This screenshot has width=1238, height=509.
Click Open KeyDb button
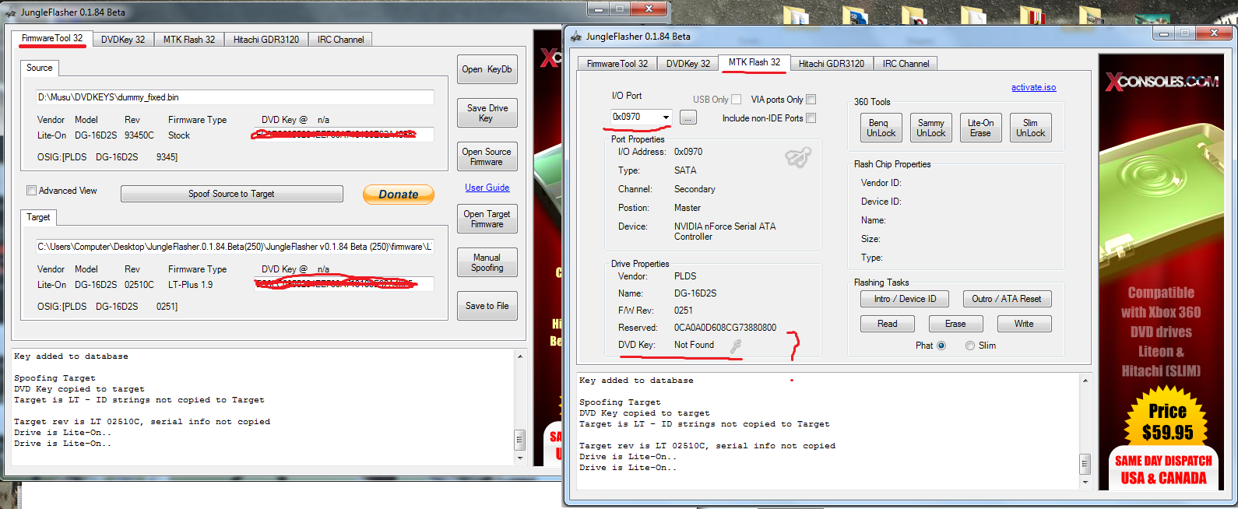[x=487, y=69]
